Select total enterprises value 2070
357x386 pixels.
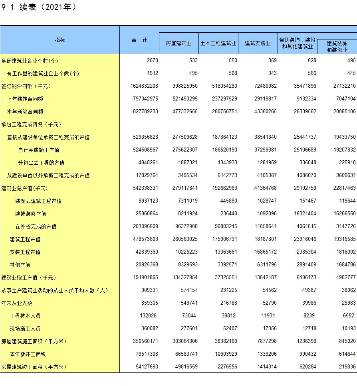click(x=153, y=61)
